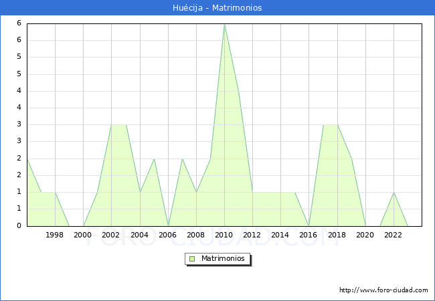Click the x-axis label 2014

click(x=280, y=235)
